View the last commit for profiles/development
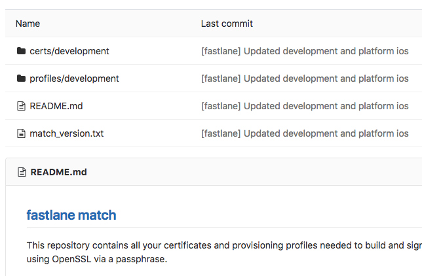The height and width of the screenshot is (276, 422). tap(305, 78)
